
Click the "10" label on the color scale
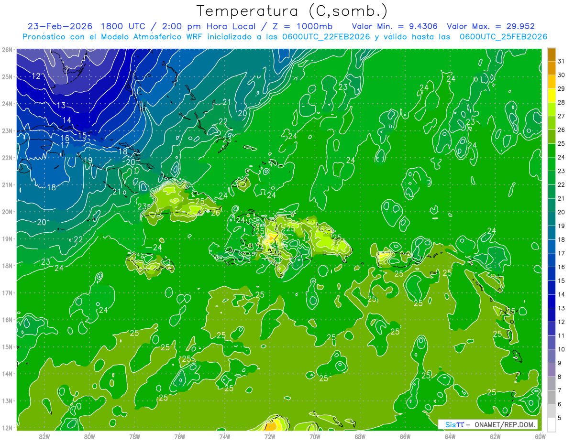562,349
